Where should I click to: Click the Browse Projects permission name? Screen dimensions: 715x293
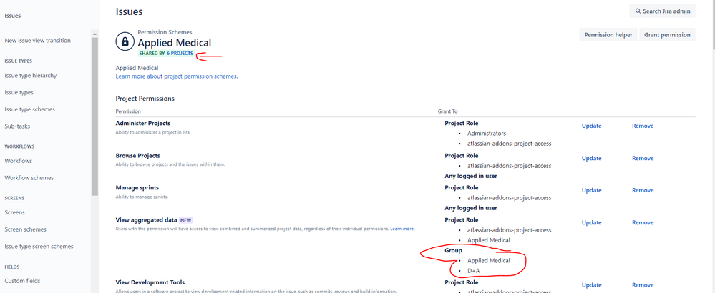click(x=137, y=156)
